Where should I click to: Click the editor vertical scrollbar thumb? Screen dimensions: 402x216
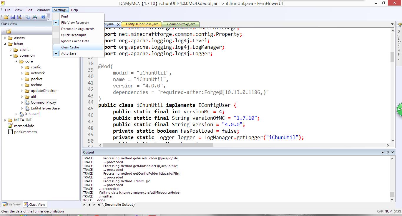tap(392, 57)
